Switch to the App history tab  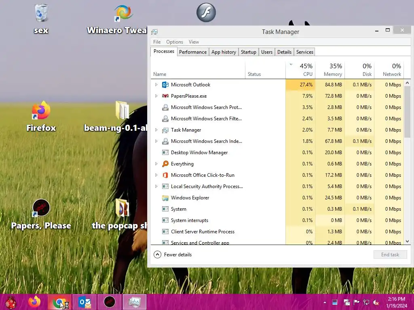[x=224, y=52]
